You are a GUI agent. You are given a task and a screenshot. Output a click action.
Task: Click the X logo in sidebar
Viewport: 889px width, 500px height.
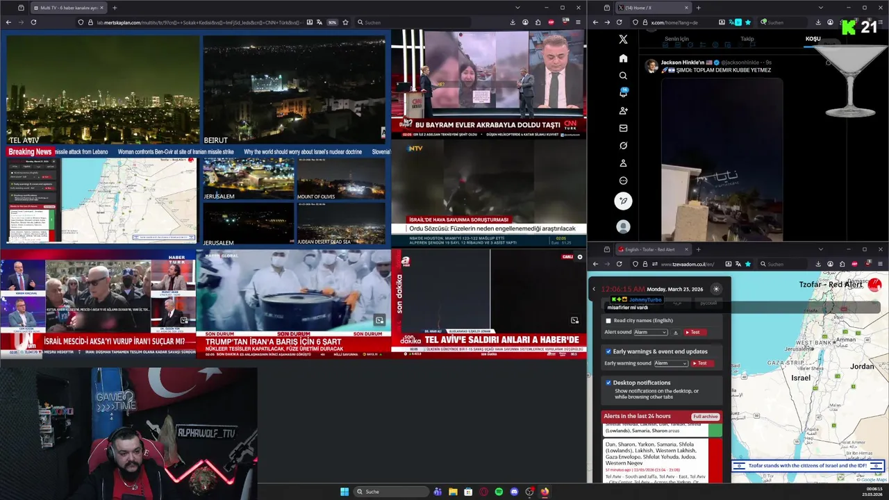[x=623, y=40]
